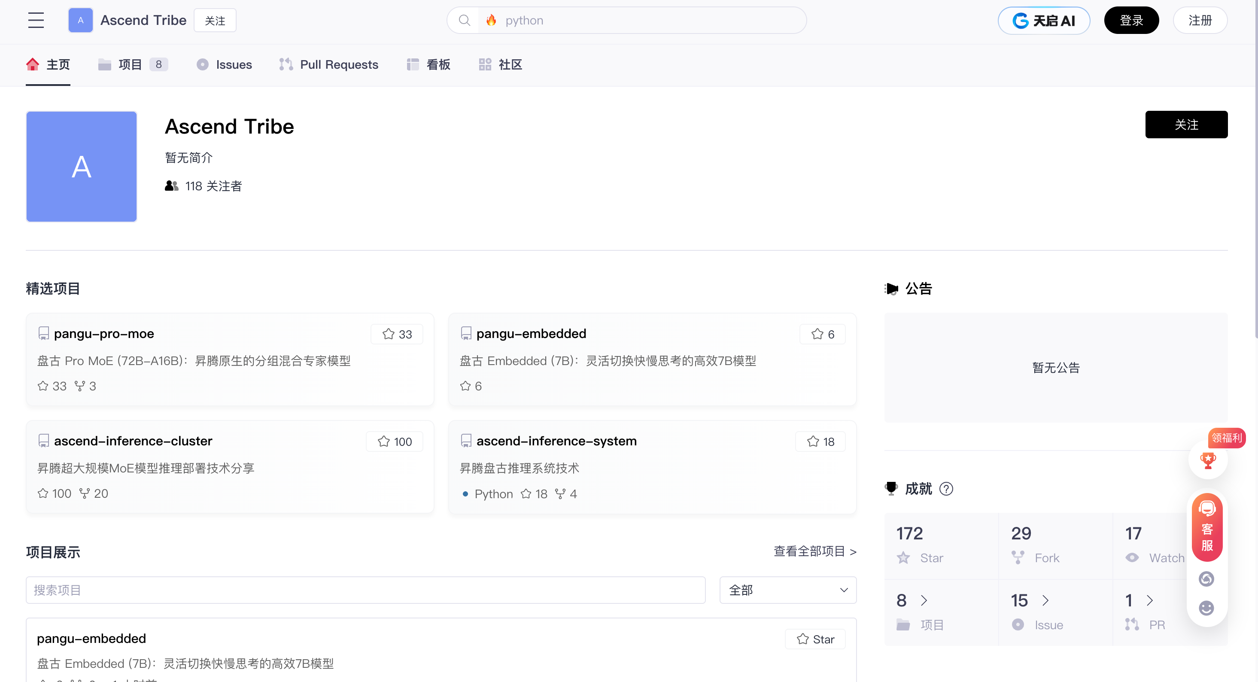Click the 天启AI logo
The height and width of the screenshot is (682, 1258).
pos(1044,21)
